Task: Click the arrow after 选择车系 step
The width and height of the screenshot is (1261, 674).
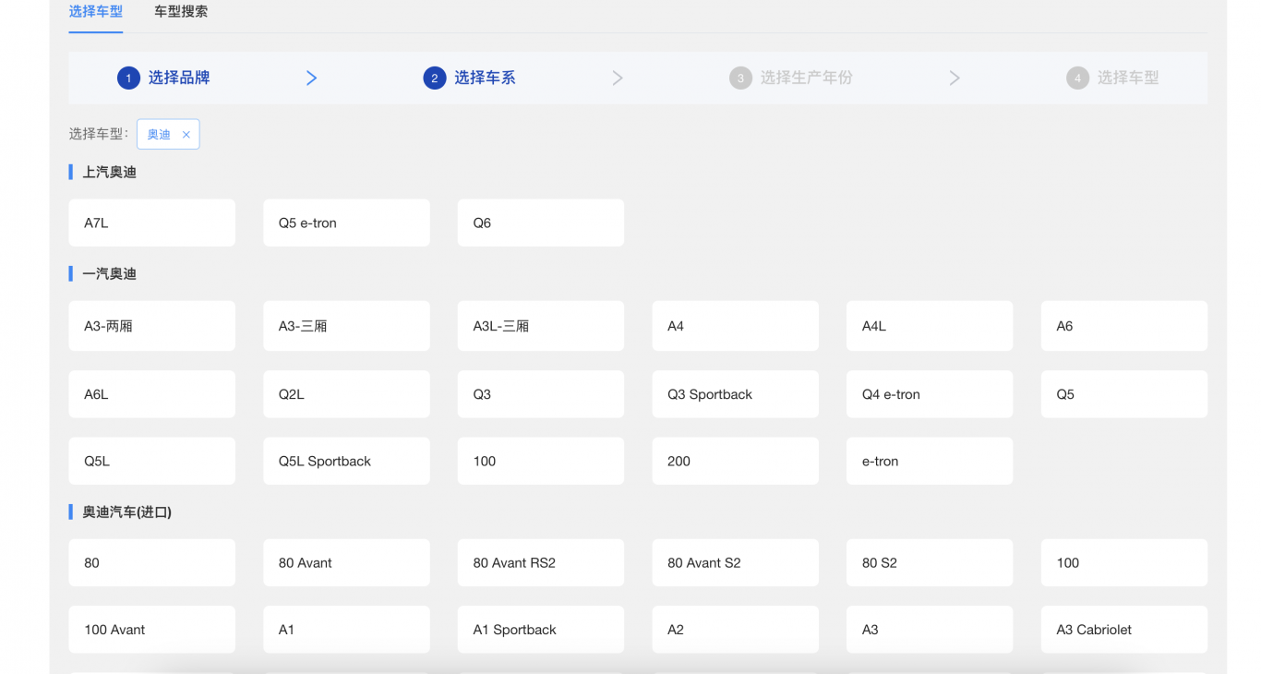Action: [618, 78]
